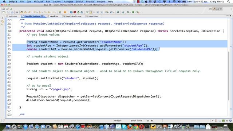Switch to the page3.jsp editor tab

point(93,16)
